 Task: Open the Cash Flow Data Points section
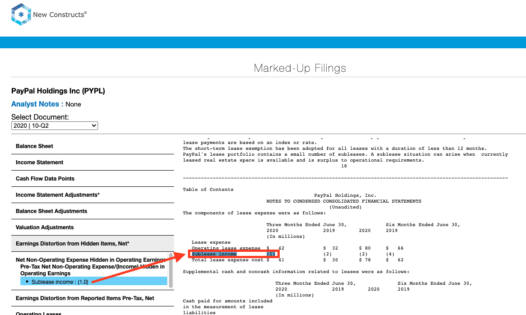pos(93,179)
